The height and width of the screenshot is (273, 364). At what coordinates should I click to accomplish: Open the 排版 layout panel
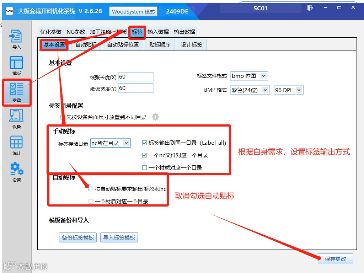pos(16,66)
